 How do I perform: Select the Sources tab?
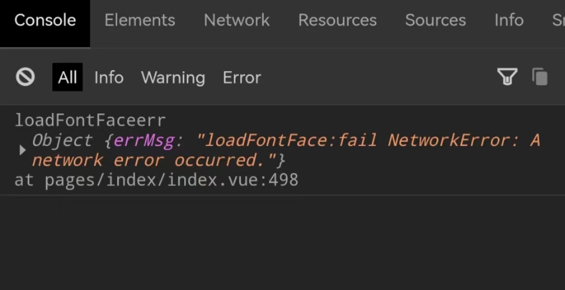click(435, 20)
